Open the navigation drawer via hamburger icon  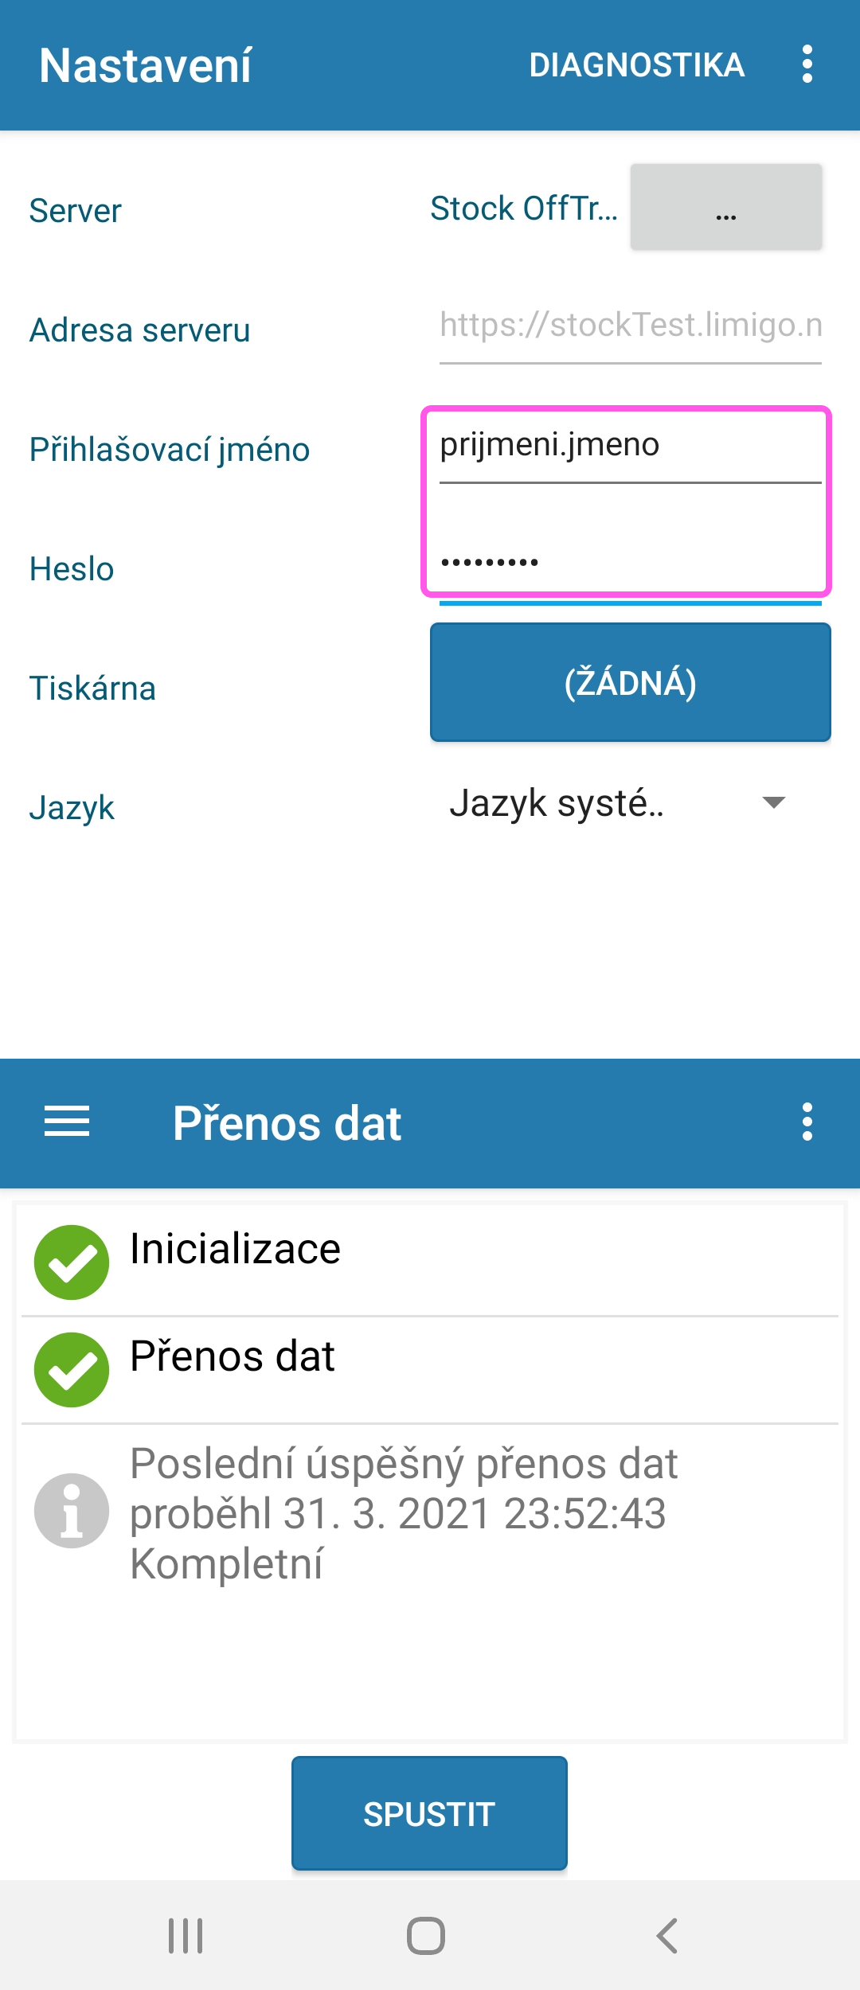(67, 1122)
